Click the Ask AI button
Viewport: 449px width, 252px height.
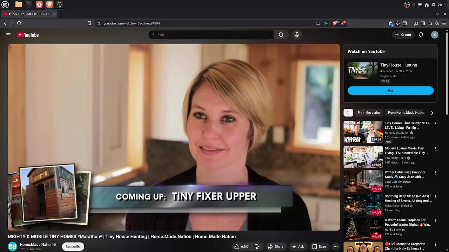(298, 246)
